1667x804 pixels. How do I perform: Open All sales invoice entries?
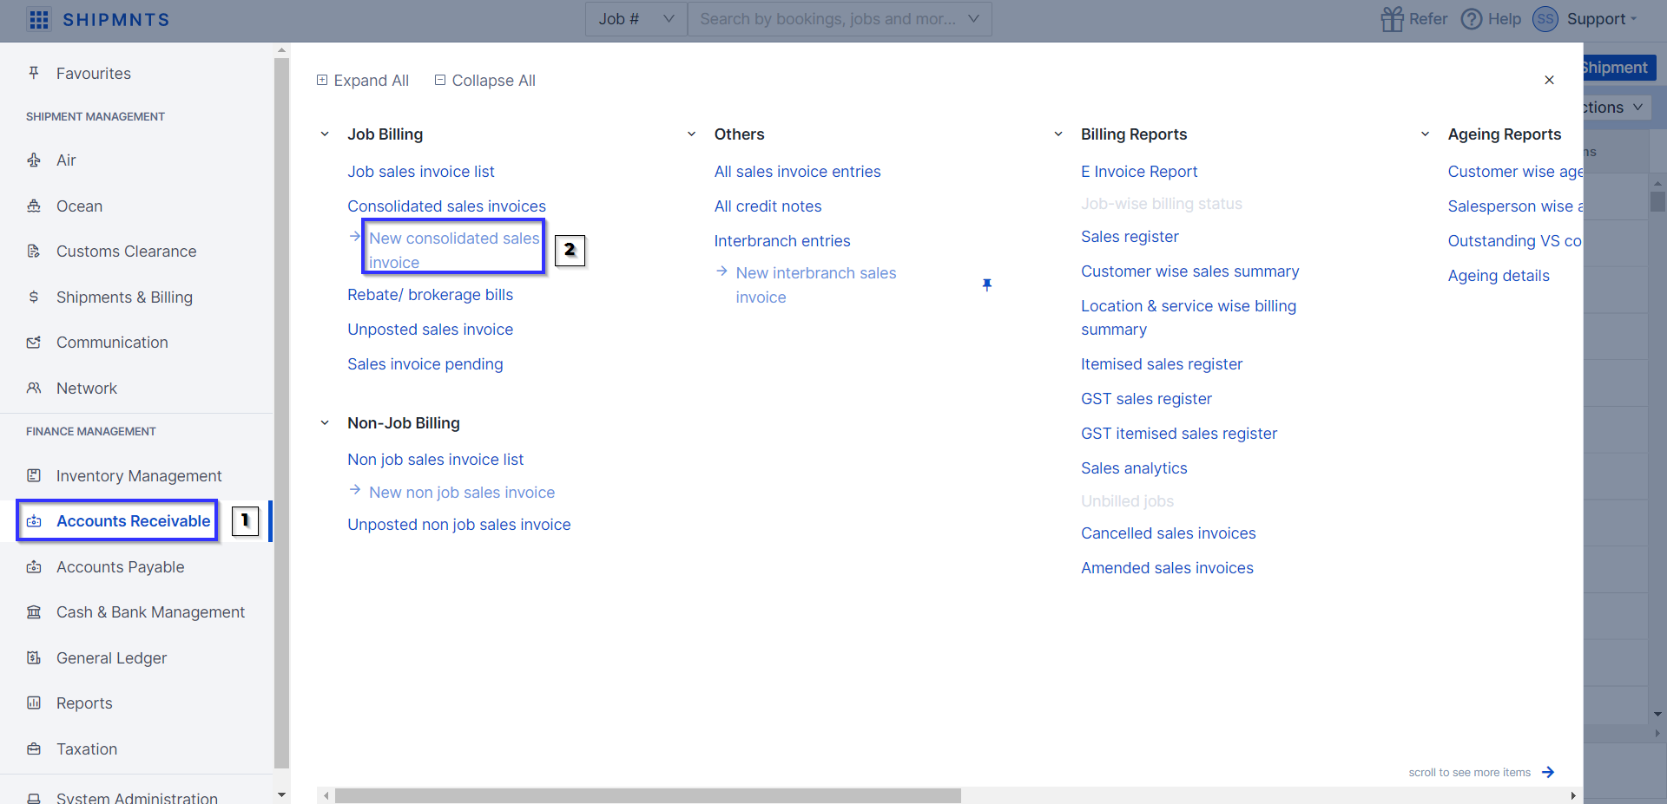(x=797, y=171)
